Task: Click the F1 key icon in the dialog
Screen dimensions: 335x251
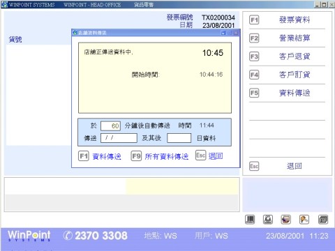Action: pos(84,156)
